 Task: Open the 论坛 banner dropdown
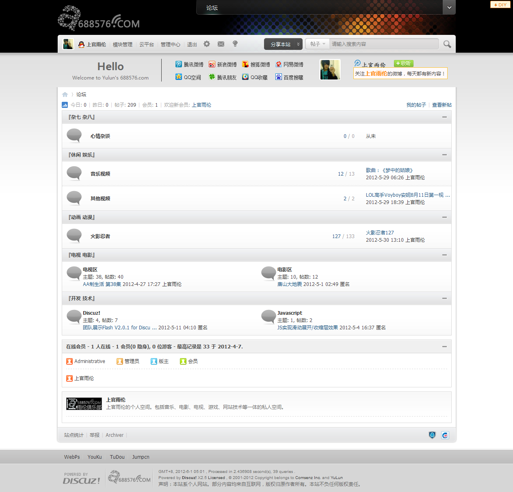click(449, 7)
